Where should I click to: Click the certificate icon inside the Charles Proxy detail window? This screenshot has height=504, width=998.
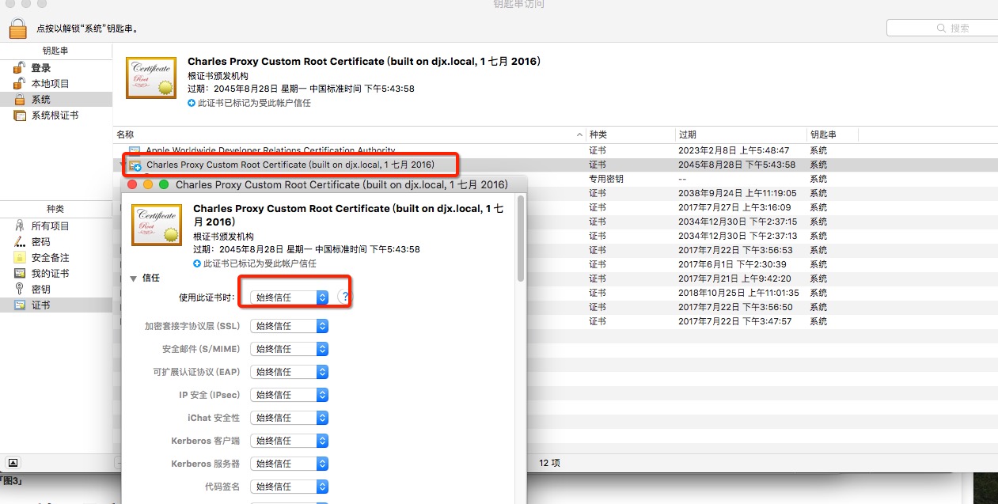click(x=157, y=225)
